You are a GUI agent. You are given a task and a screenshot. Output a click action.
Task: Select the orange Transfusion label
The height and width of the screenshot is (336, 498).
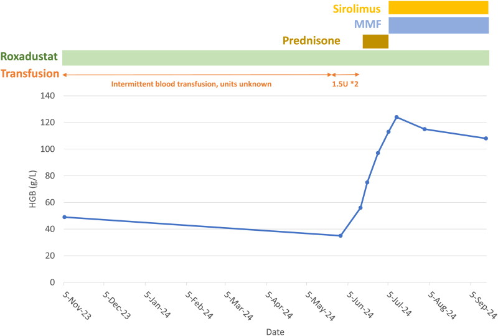tap(29, 74)
